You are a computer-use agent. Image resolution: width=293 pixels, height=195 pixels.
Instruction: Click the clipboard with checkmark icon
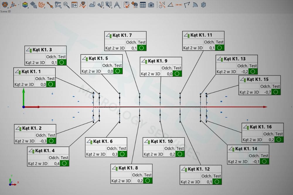coord(127,5)
